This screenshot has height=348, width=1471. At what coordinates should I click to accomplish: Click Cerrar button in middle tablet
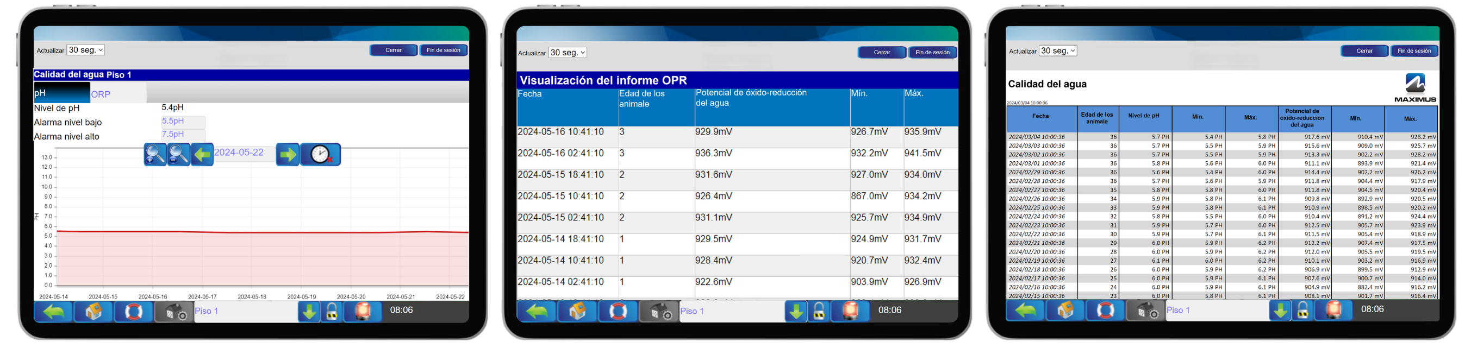pyautogui.click(x=882, y=53)
